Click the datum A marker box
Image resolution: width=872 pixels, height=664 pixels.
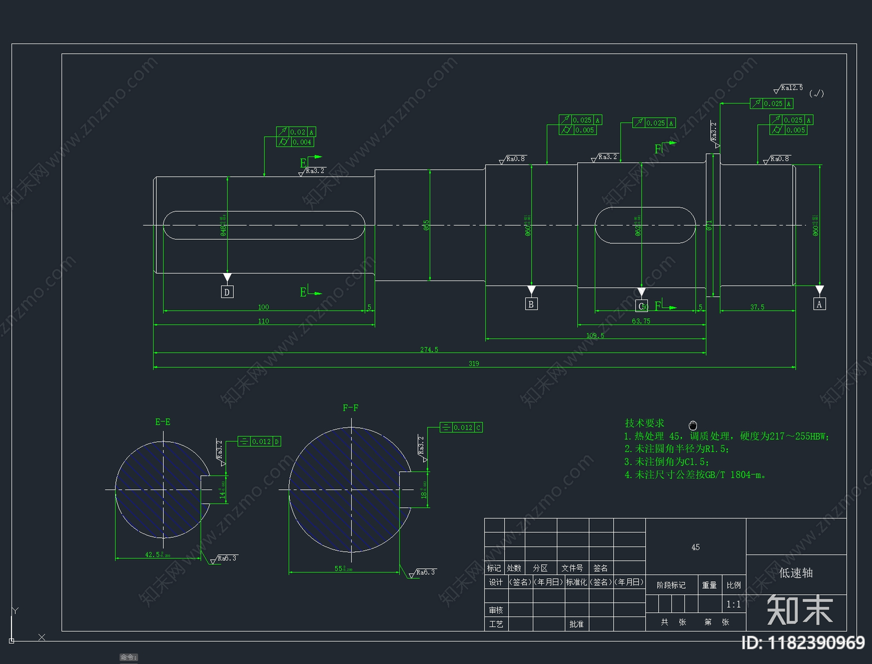(x=819, y=304)
